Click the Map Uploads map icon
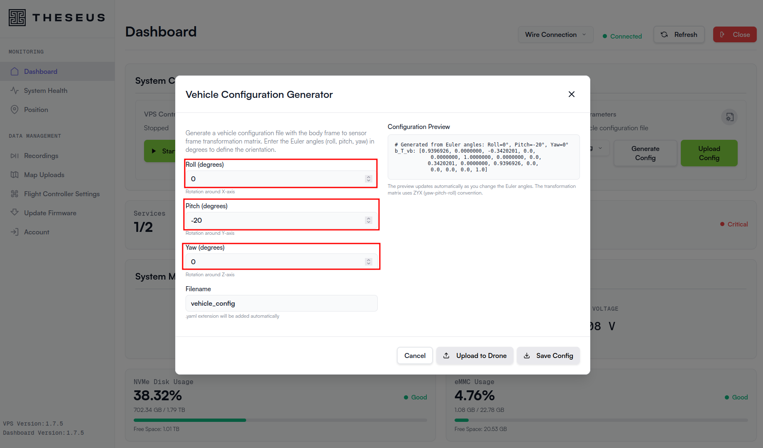This screenshot has width=763, height=448. point(15,175)
